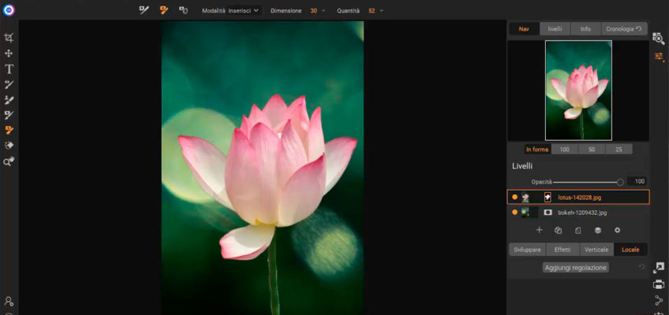
Task: Select the Text tool
Action: 9,69
